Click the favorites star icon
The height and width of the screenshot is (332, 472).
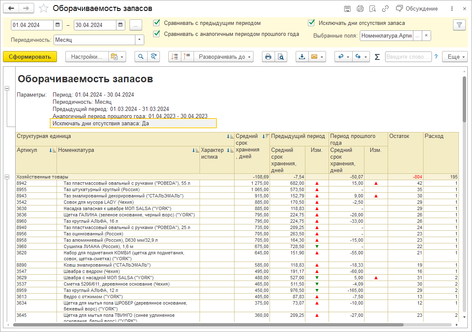click(43, 8)
